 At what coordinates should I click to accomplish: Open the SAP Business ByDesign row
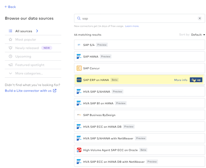(140, 115)
